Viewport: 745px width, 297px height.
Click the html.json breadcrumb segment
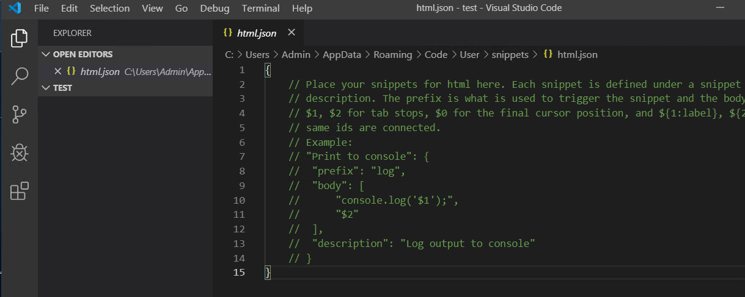pos(578,54)
